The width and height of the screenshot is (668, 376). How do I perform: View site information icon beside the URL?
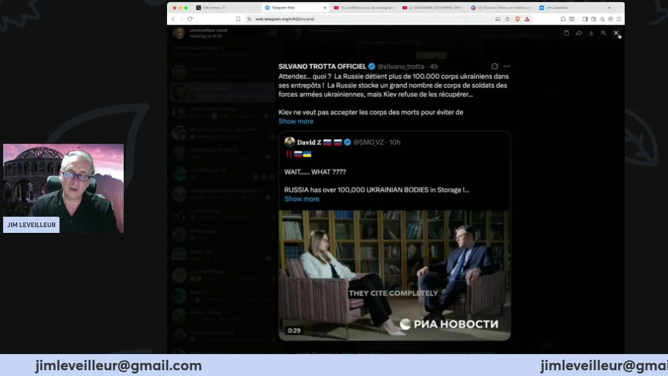click(249, 19)
